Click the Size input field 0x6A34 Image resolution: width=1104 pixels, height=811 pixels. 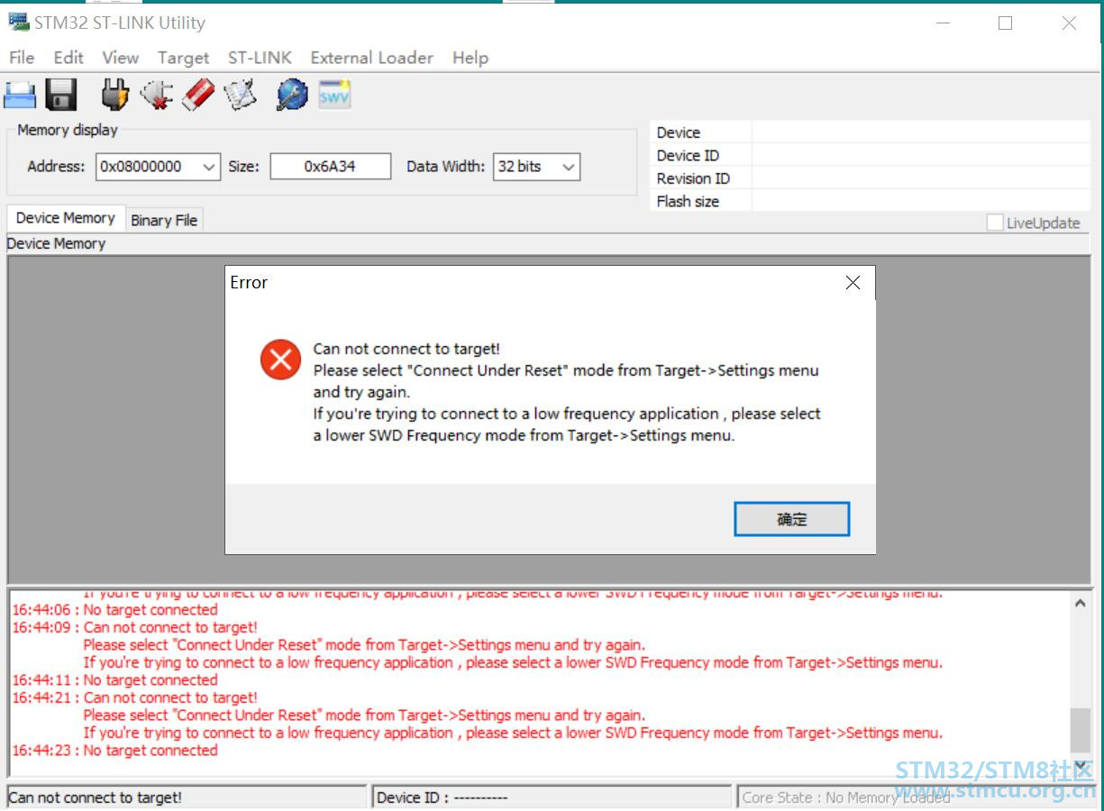pos(331,167)
